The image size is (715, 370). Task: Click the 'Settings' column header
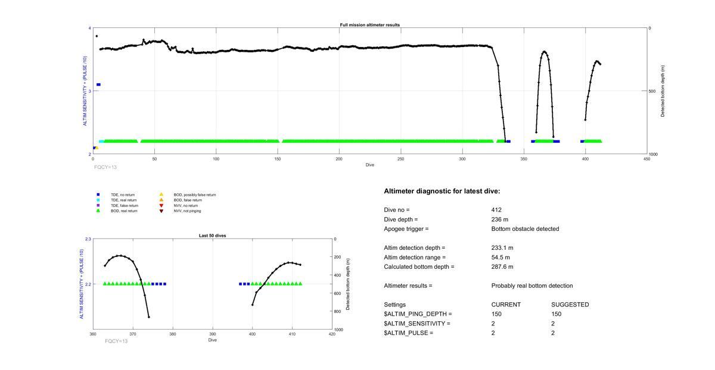394,305
